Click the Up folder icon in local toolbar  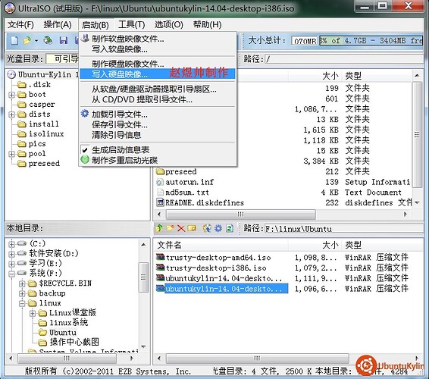click(159, 228)
